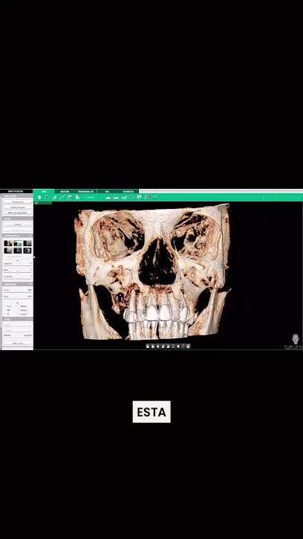The width and height of the screenshot is (303, 539).
Task: Collapse the 3D presets section header icon
Action: (x=30, y=236)
